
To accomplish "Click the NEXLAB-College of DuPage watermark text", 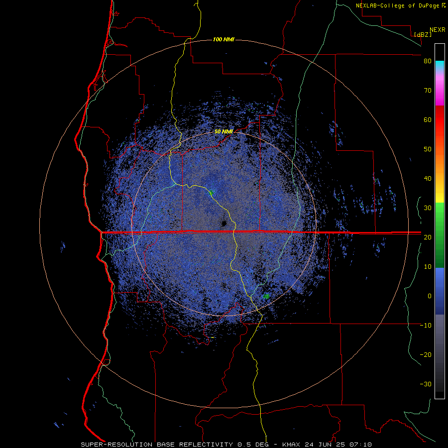I will (x=398, y=5).
